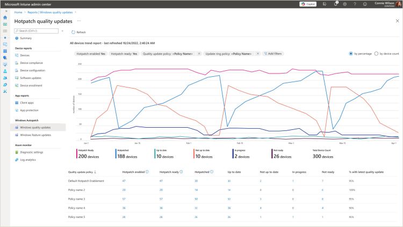Click the feedback smiley icon

363,4
